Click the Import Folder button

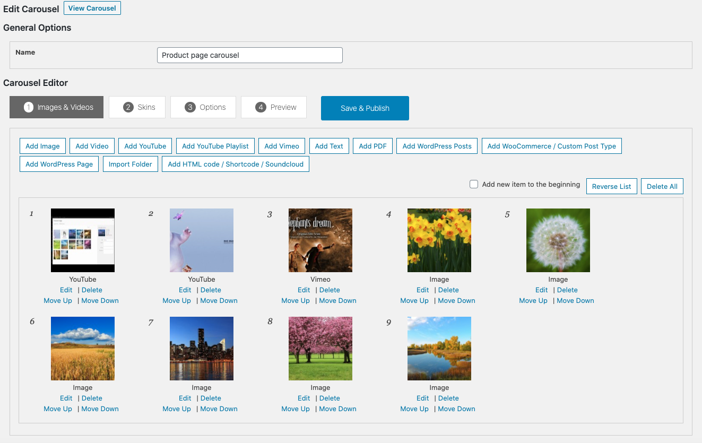130,164
